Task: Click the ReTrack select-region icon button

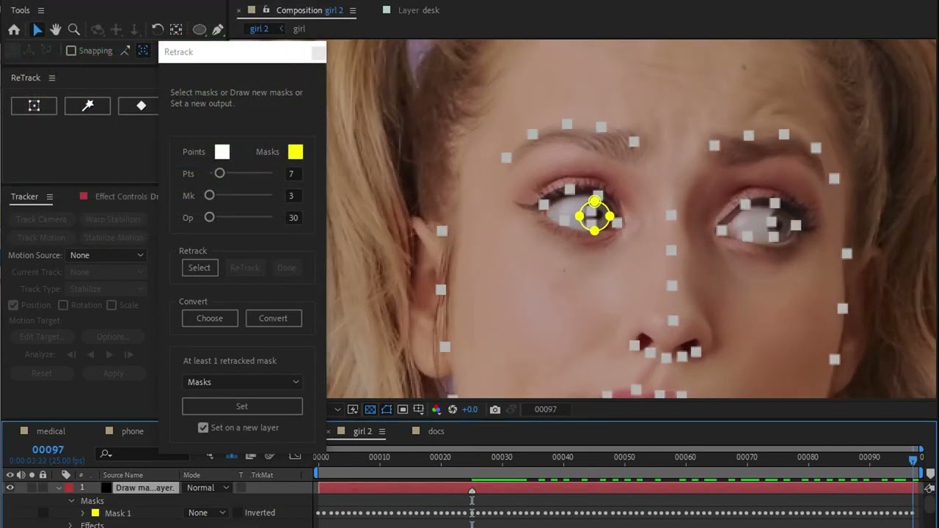Action: 34,106
